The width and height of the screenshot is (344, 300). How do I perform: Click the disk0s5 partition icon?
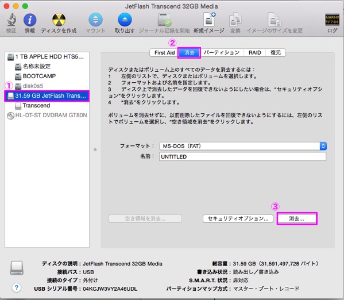pos(18,86)
